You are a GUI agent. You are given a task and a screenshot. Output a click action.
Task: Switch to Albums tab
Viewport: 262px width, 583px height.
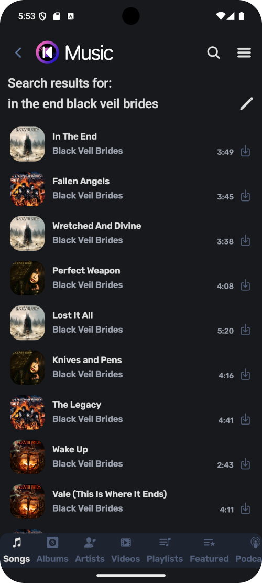(52, 550)
